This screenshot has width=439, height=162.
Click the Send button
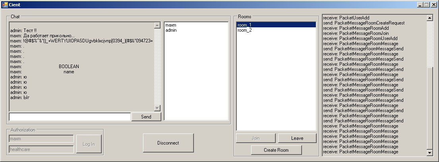tap(146, 117)
